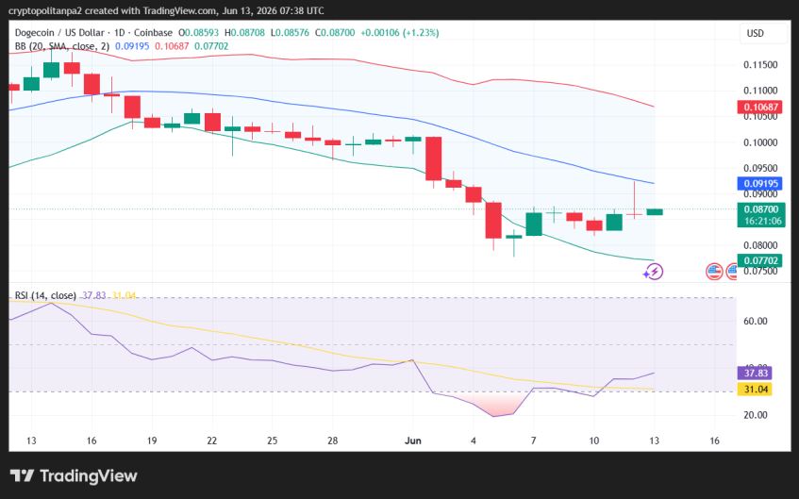Click the yellow 31.04 RSI average label
Viewport: 799px width, 499px height.
click(x=756, y=390)
